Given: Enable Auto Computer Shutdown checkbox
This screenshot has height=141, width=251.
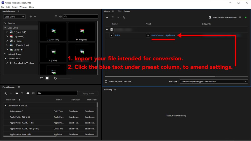Looking at the screenshot, I should (x=106, y=81).
